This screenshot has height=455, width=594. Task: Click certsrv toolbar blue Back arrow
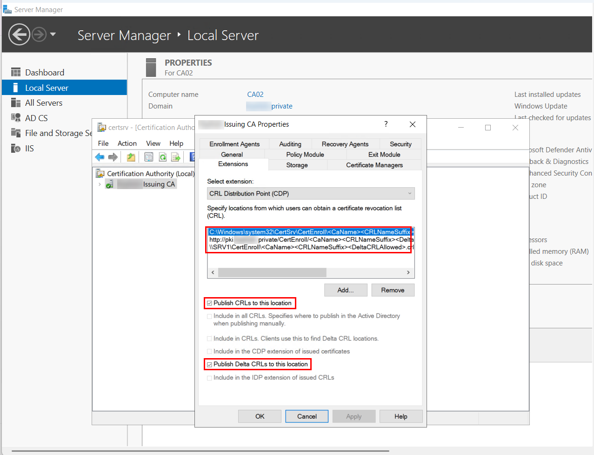coord(100,157)
